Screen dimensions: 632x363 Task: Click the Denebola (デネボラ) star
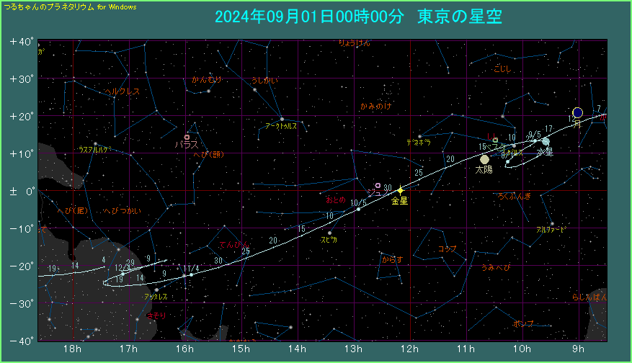click(419, 136)
